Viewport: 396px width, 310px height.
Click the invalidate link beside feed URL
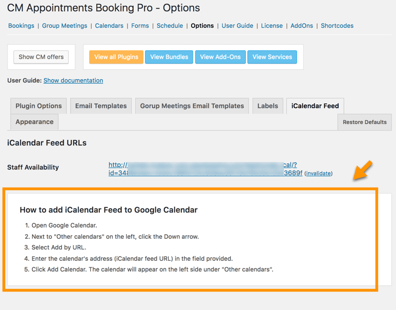(x=319, y=174)
